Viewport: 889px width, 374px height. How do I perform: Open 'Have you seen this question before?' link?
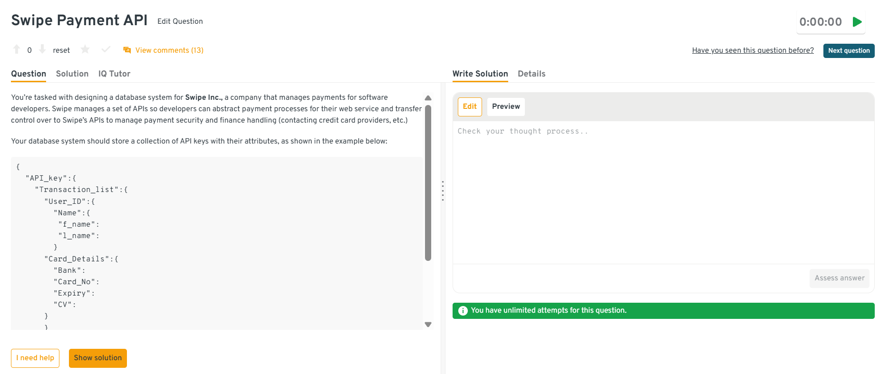753,50
